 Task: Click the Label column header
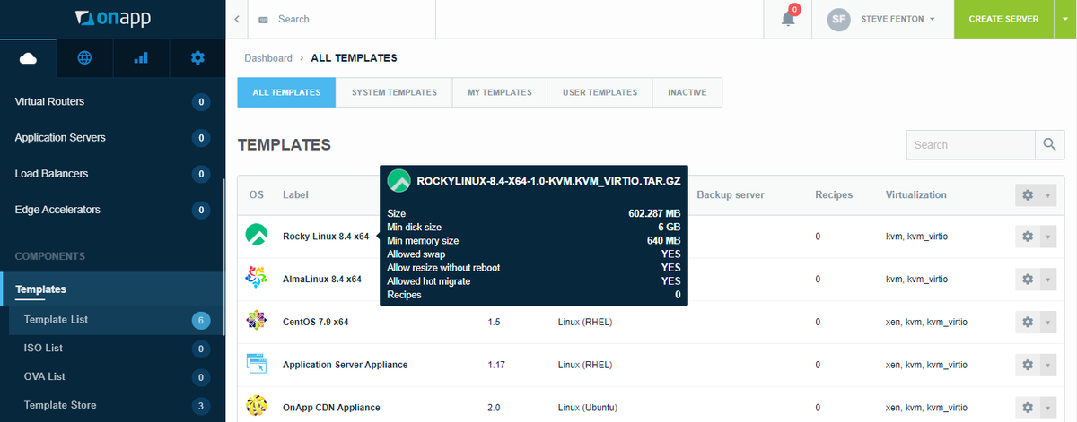[x=295, y=194]
